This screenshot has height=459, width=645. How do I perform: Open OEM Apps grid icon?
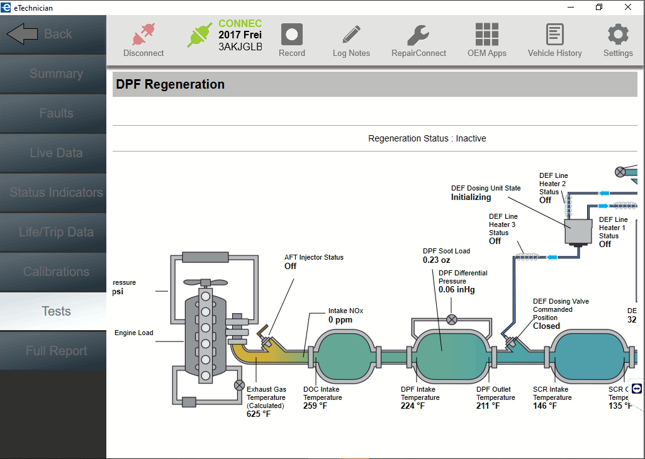point(486,34)
